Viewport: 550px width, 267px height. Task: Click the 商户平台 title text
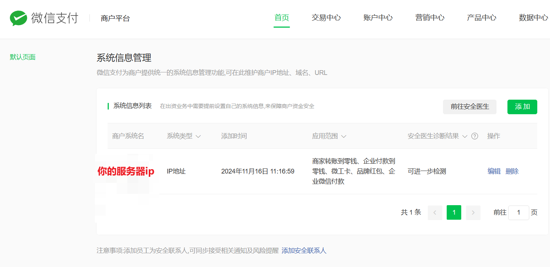pos(115,18)
